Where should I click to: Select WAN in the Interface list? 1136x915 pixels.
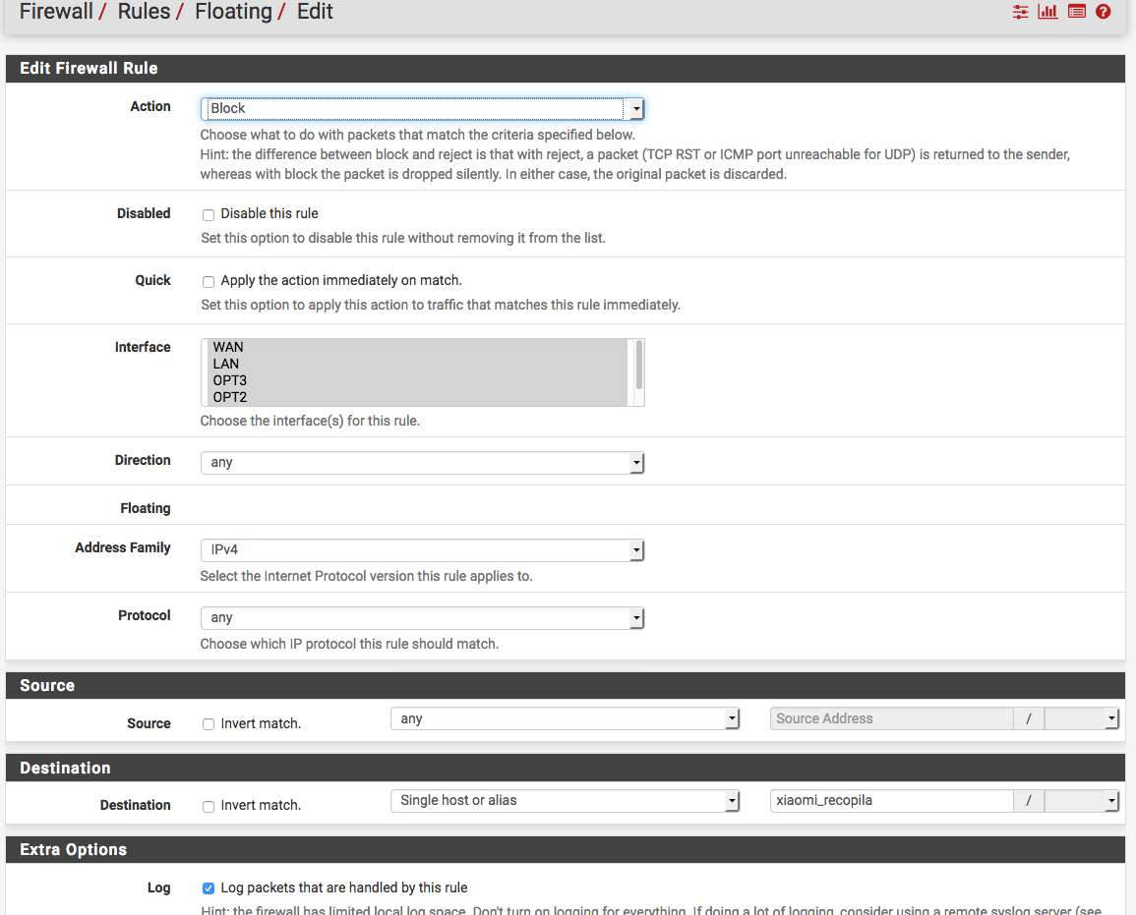(x=228, y=347)
